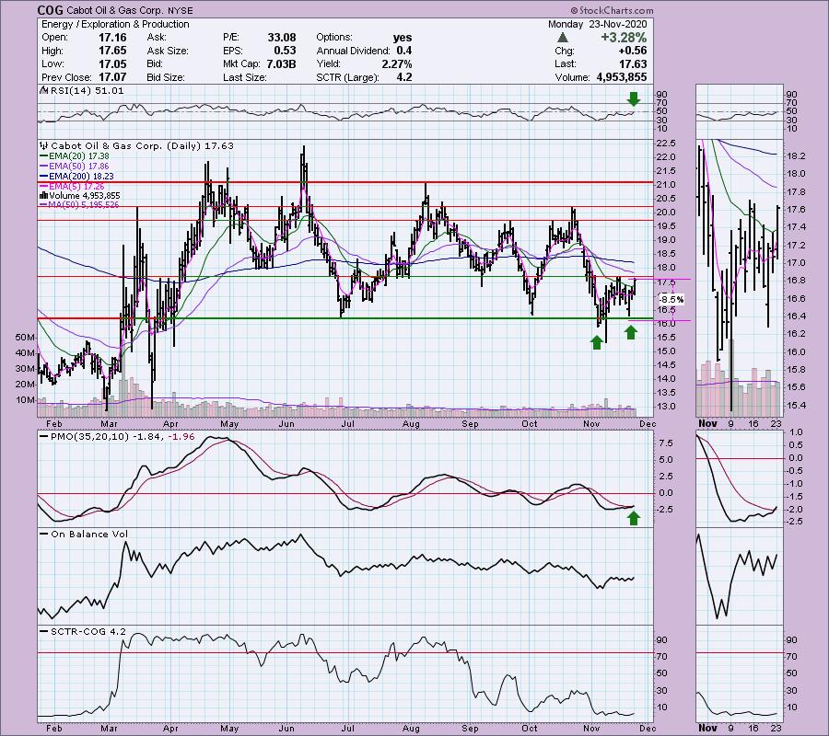Click the 22.5 price axis label
829x736 pixels.
666,144
